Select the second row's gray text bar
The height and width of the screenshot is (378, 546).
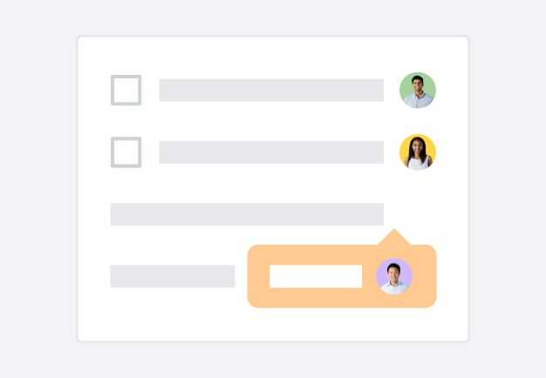(x=270, y=152)
